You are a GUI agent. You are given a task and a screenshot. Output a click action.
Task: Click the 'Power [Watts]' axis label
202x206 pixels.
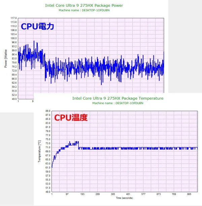point(6,59)
